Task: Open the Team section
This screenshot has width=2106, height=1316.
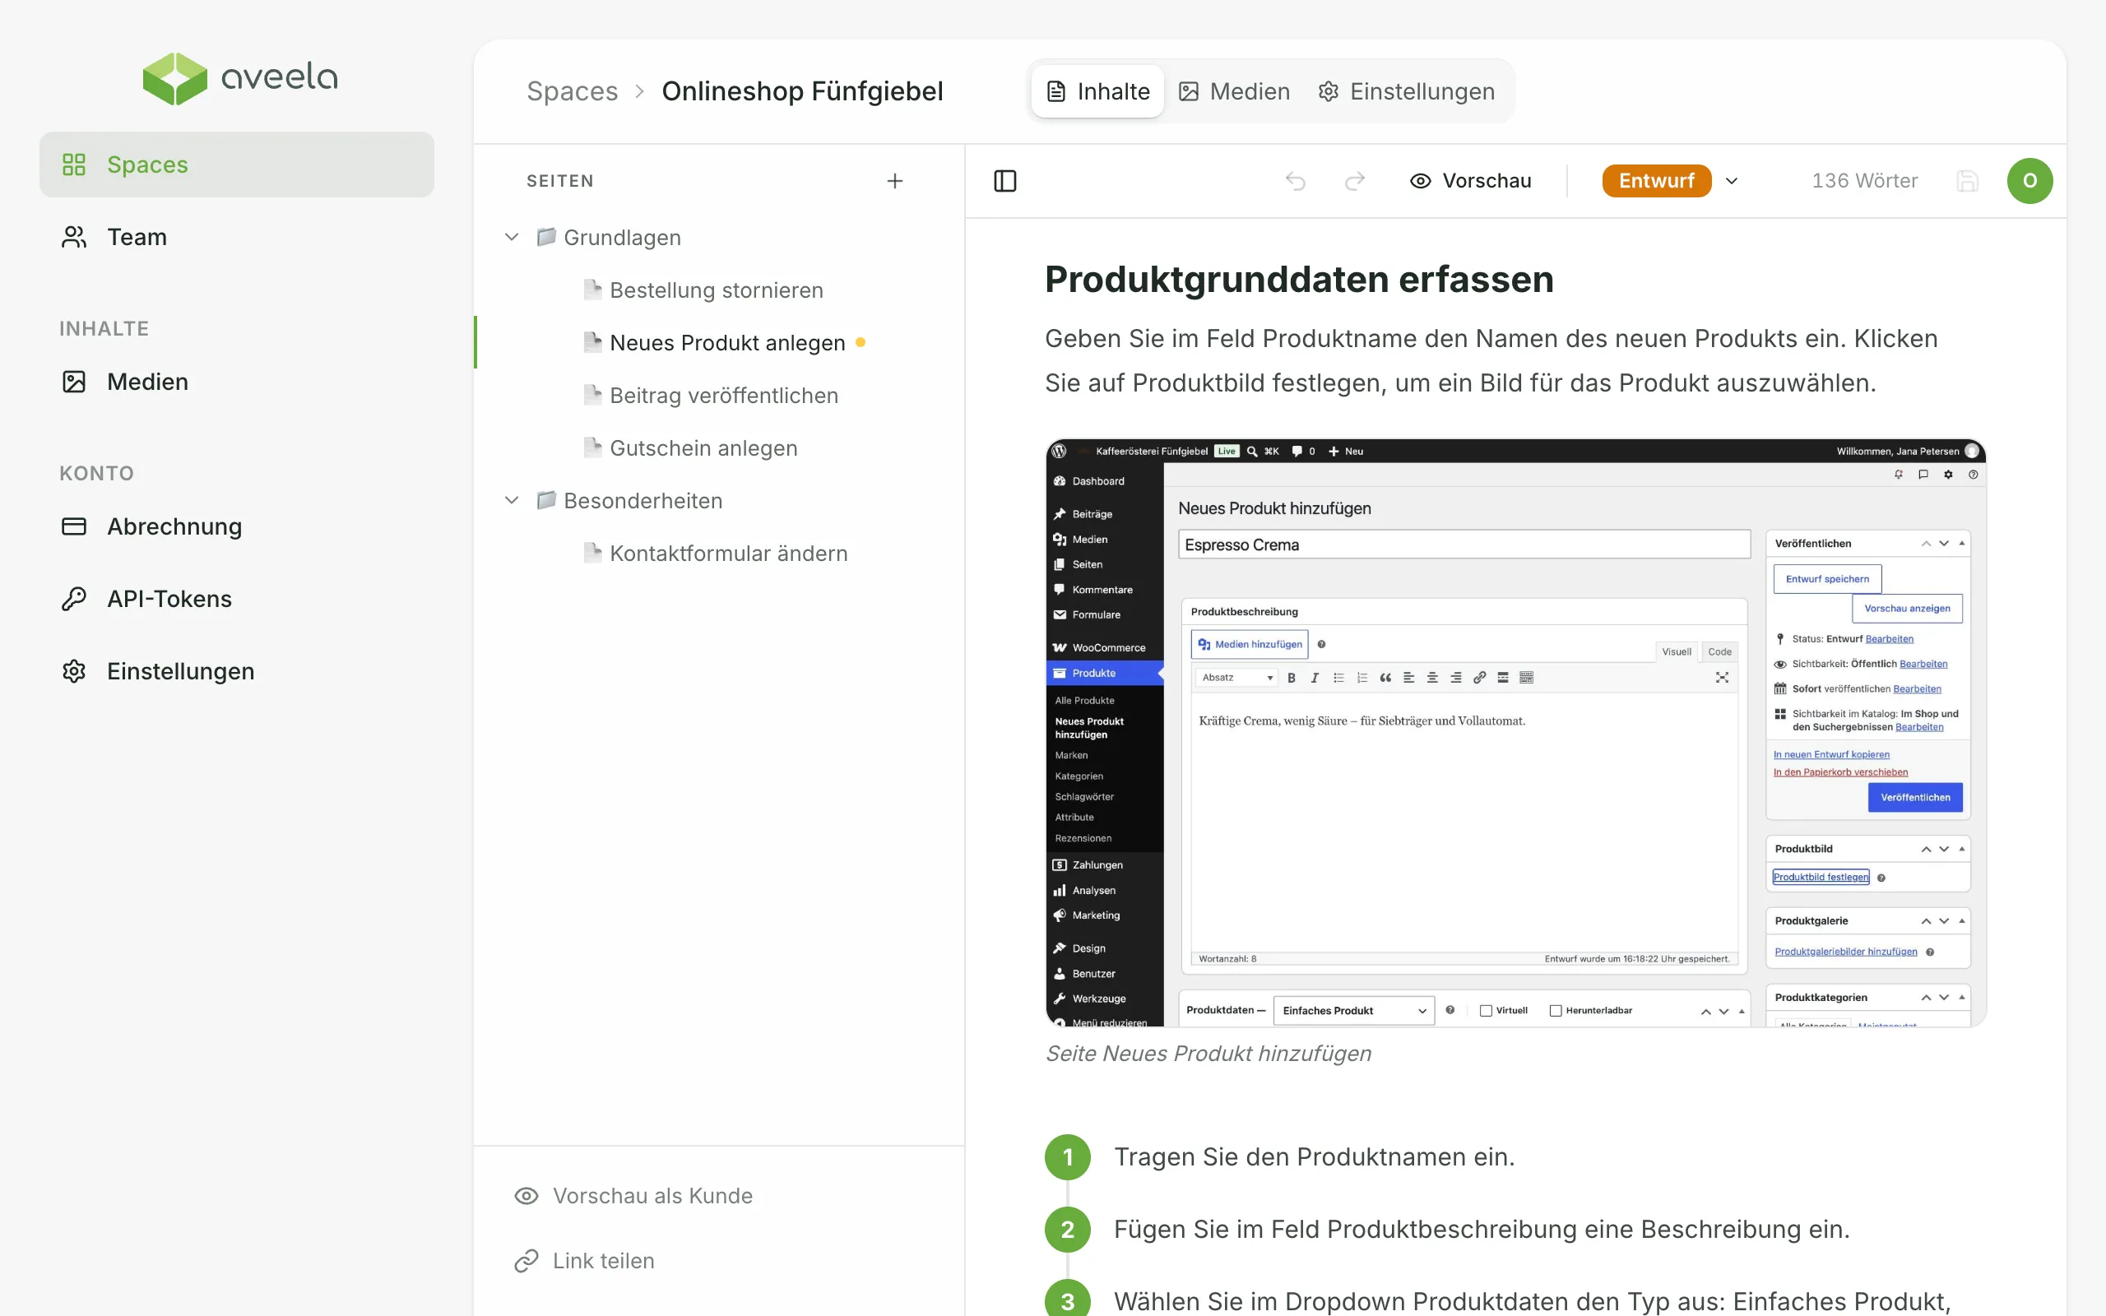Action: click(x=237, y=237)
